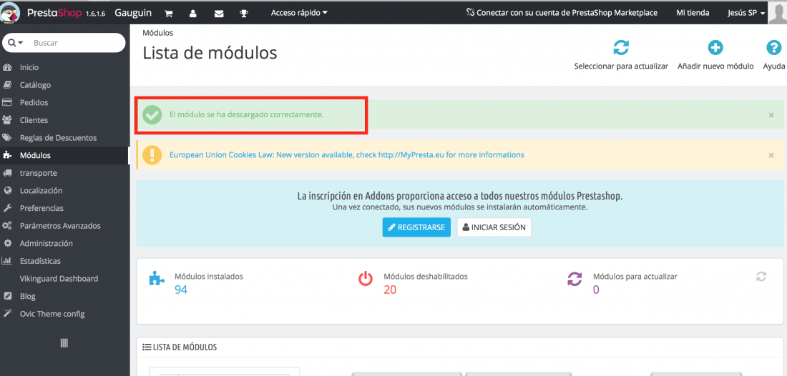
Task: Click Añadir nuevo módulo plus icon
Action: (x=715, y=48)
